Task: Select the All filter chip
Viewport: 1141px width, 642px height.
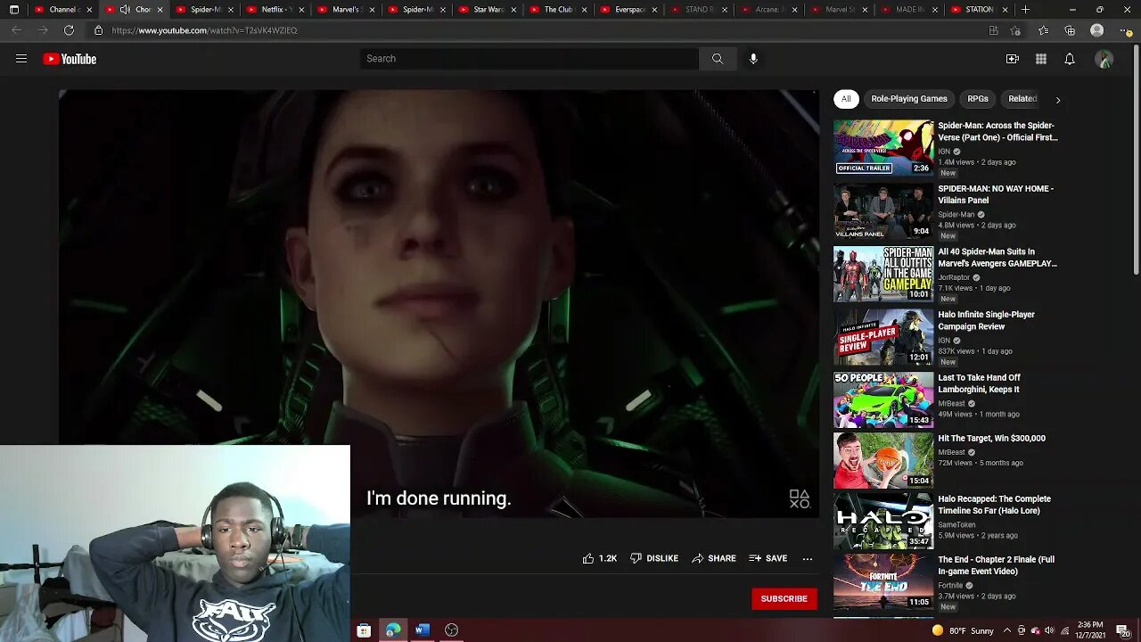Action: tap(846, 99)
